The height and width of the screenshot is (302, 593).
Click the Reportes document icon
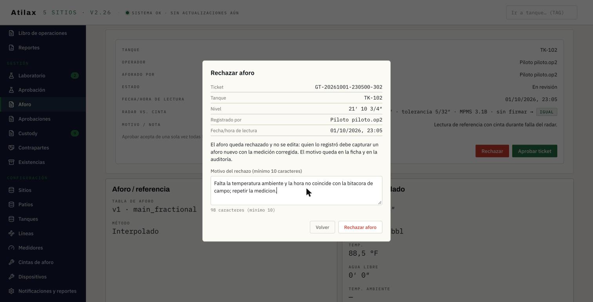pos(11,48)
